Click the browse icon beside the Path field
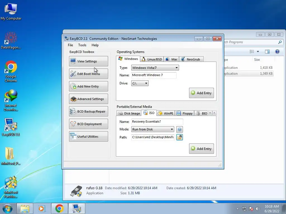The width and height of the screenshot is (286, 214). [x=180, y=137]
